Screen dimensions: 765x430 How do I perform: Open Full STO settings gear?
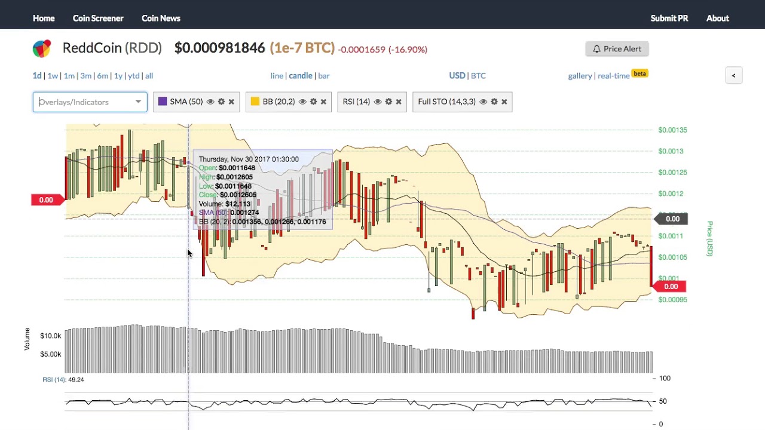pyautogui.click(x=494, y=102)
